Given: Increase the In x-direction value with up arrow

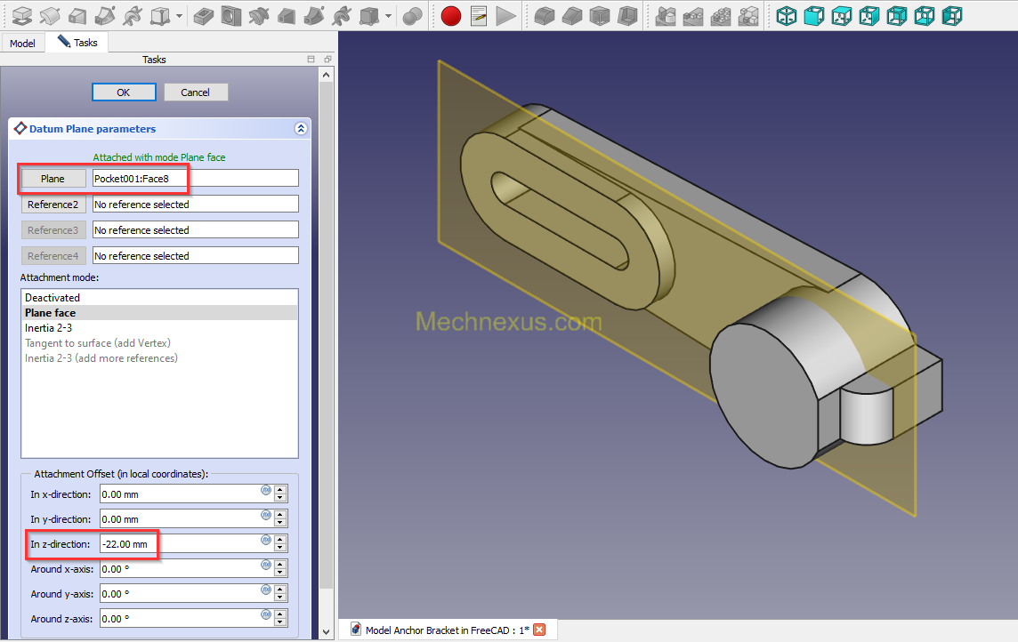Looking at the screenshot, I should point(280,490).
